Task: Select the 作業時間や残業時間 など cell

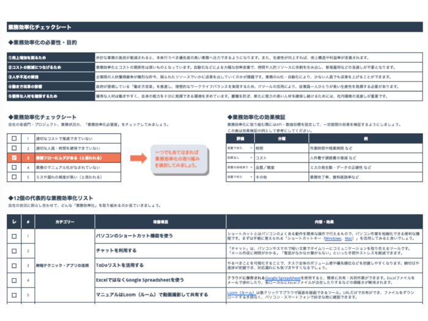Action: click(x=366, y=148)
